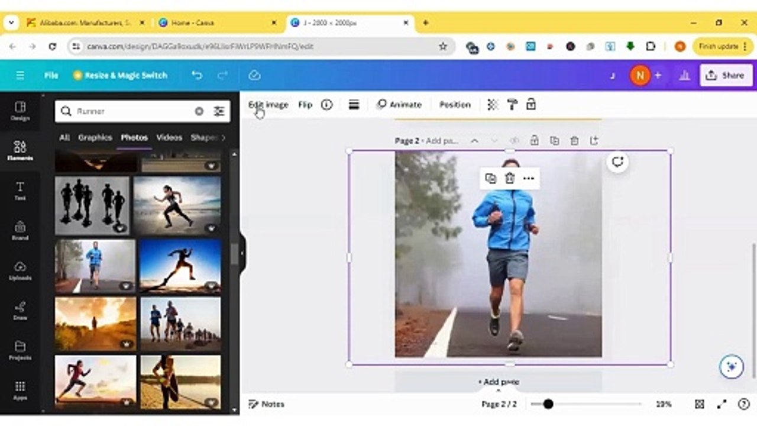Select the Graphics results tab
Viewport: 757px width, 426px height.
pos(95,137)
